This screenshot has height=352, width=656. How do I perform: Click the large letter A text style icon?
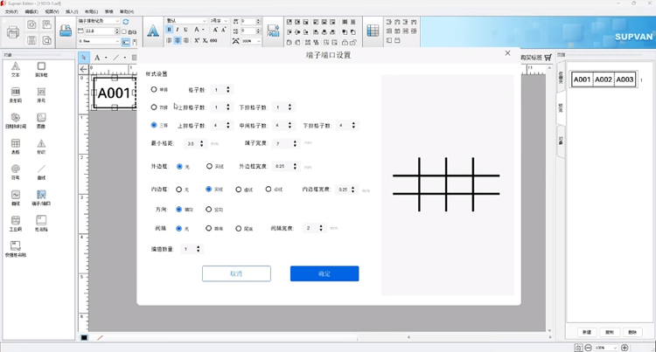(152, 31)
